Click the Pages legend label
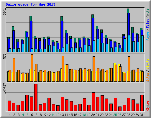Screen dimensions: 151x118 click(x=148, y=36)
